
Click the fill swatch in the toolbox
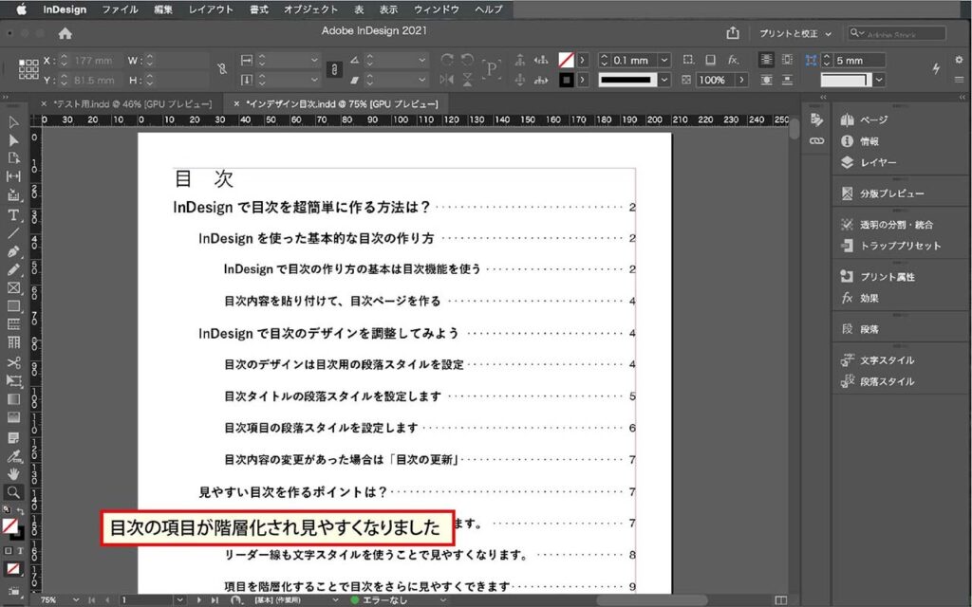pyautogui.click(x=9, y=526)
